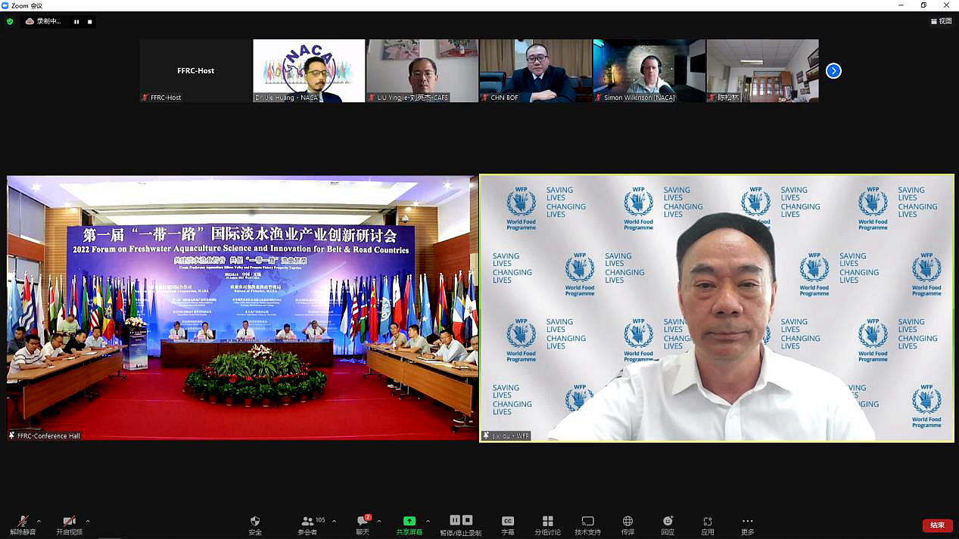Screen dimensions: 959x539
Task: Select the FFRC-Host participant thumbnail
Action: point(195,71)
